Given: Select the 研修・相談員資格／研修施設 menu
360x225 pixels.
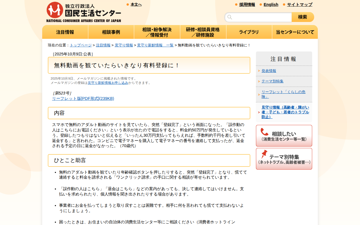Looking at the screenshot, I should [x=203, y=32].
